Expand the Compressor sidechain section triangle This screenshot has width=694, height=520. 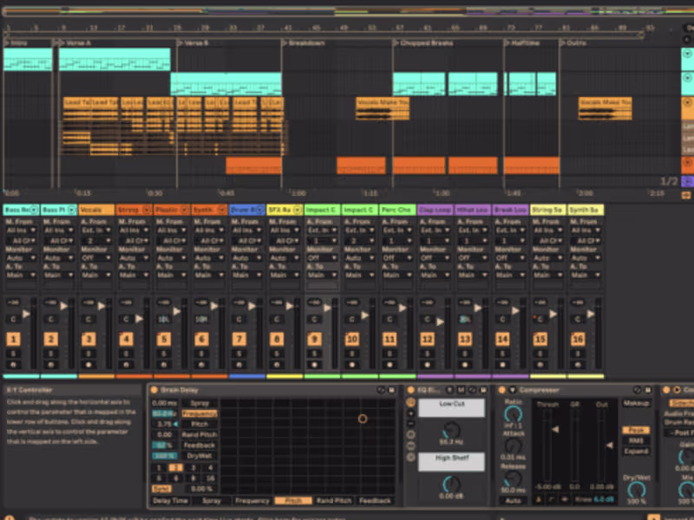click(x=512, y=387)
